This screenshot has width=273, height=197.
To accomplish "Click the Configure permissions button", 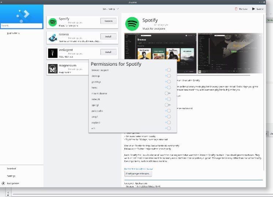I will tap(138, 174).
